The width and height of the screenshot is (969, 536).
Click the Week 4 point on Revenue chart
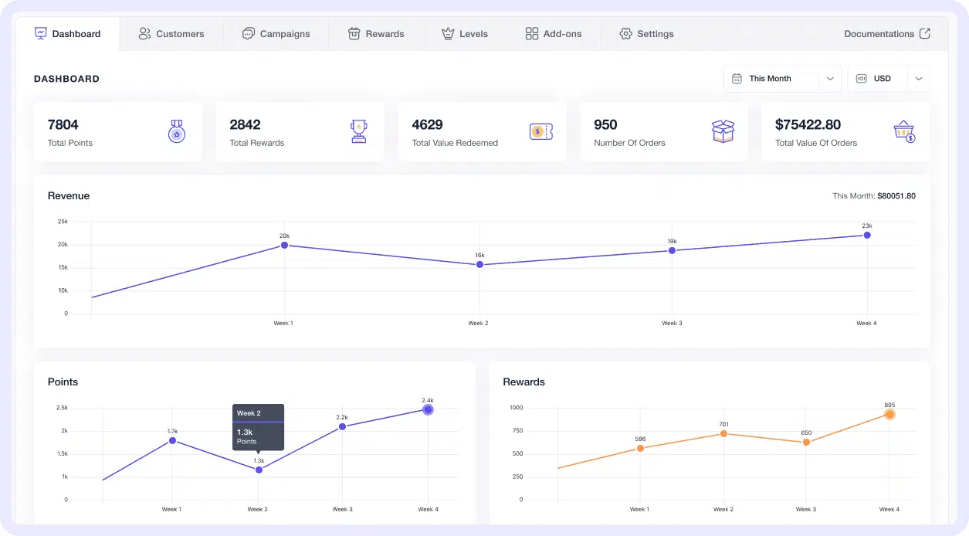tap(867, 235)
